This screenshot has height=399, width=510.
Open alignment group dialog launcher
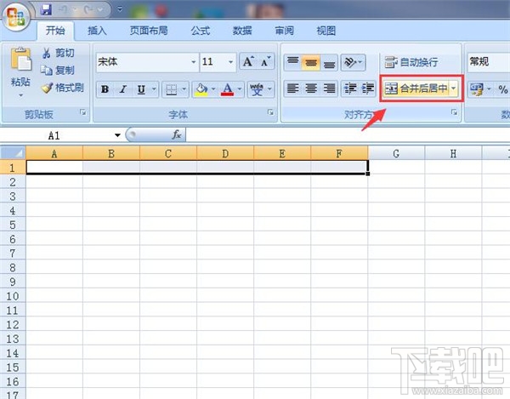point(454,112)
